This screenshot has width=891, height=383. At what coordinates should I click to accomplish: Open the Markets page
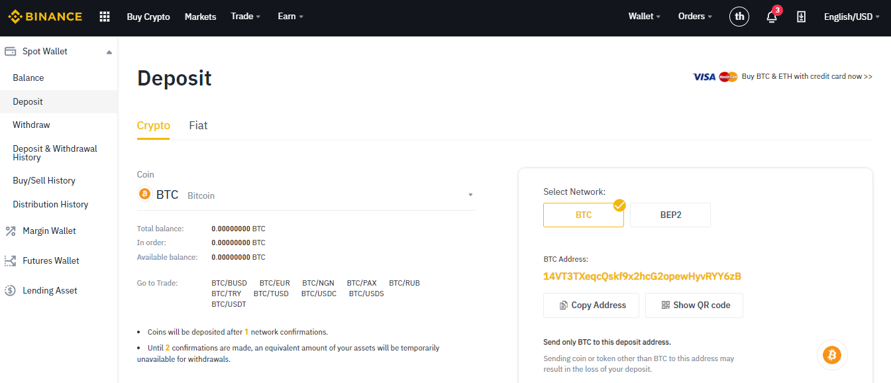pyautogui.click(x=201, y=17)
